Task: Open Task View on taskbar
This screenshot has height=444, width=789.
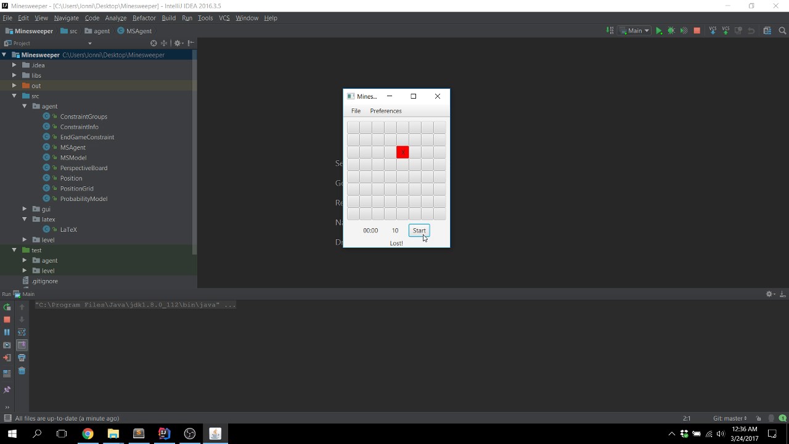Action: click(62, 434)
